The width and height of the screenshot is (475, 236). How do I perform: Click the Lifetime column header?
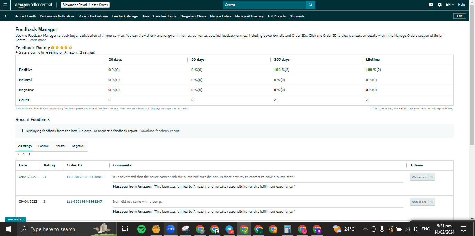tap(373, 60)
